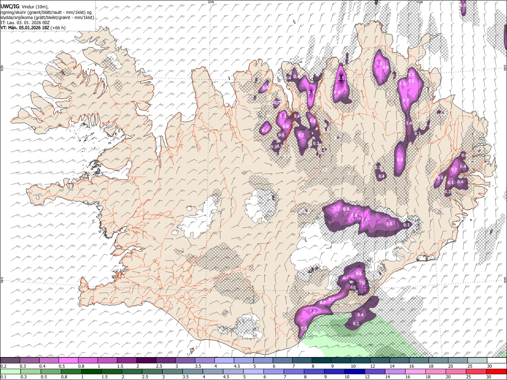The height and width of the screenshot is (380, 507).
Task: Click the 15W longitude label
Action: click(419, 2)
